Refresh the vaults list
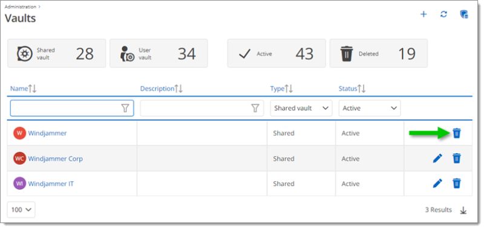Screen dimensions: 484x229 pos(443,15)
